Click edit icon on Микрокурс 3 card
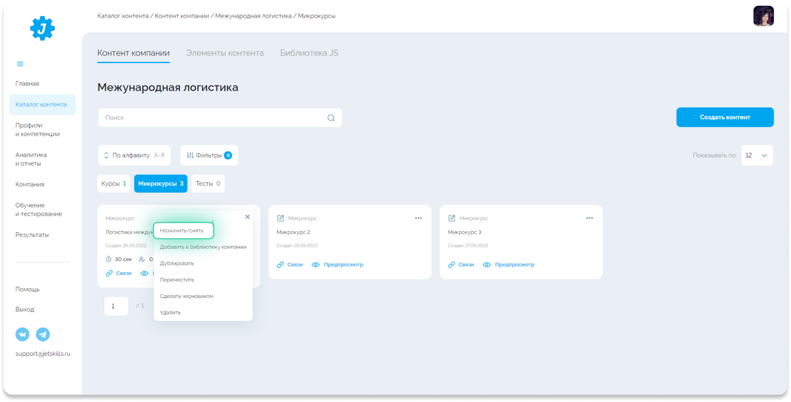Viewport: 791px width, 402px height. point(451,218)
